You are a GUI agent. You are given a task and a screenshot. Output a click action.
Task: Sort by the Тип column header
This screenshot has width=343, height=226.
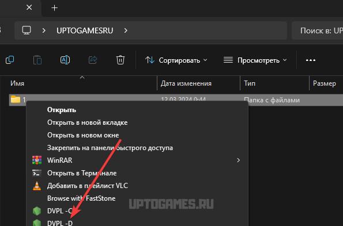click(x=250, y=83)
